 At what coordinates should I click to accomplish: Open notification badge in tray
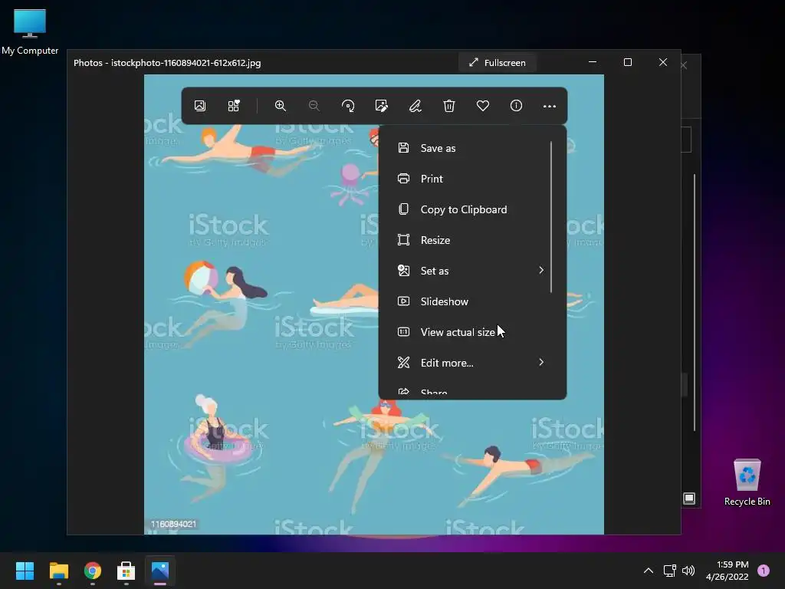pyautogui.click(x=764, y=571)
